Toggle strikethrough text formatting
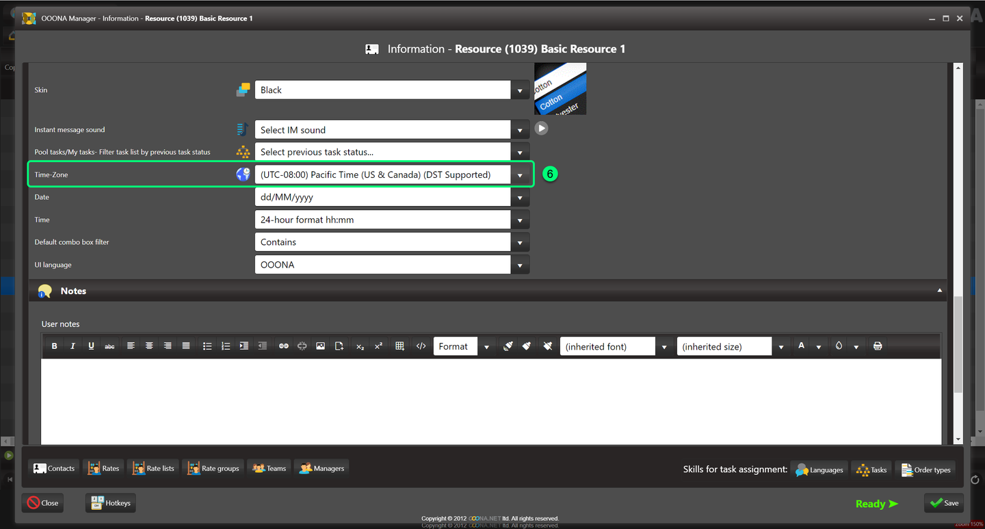Viewport: 985px width, 529px height. tap(109, 346)
